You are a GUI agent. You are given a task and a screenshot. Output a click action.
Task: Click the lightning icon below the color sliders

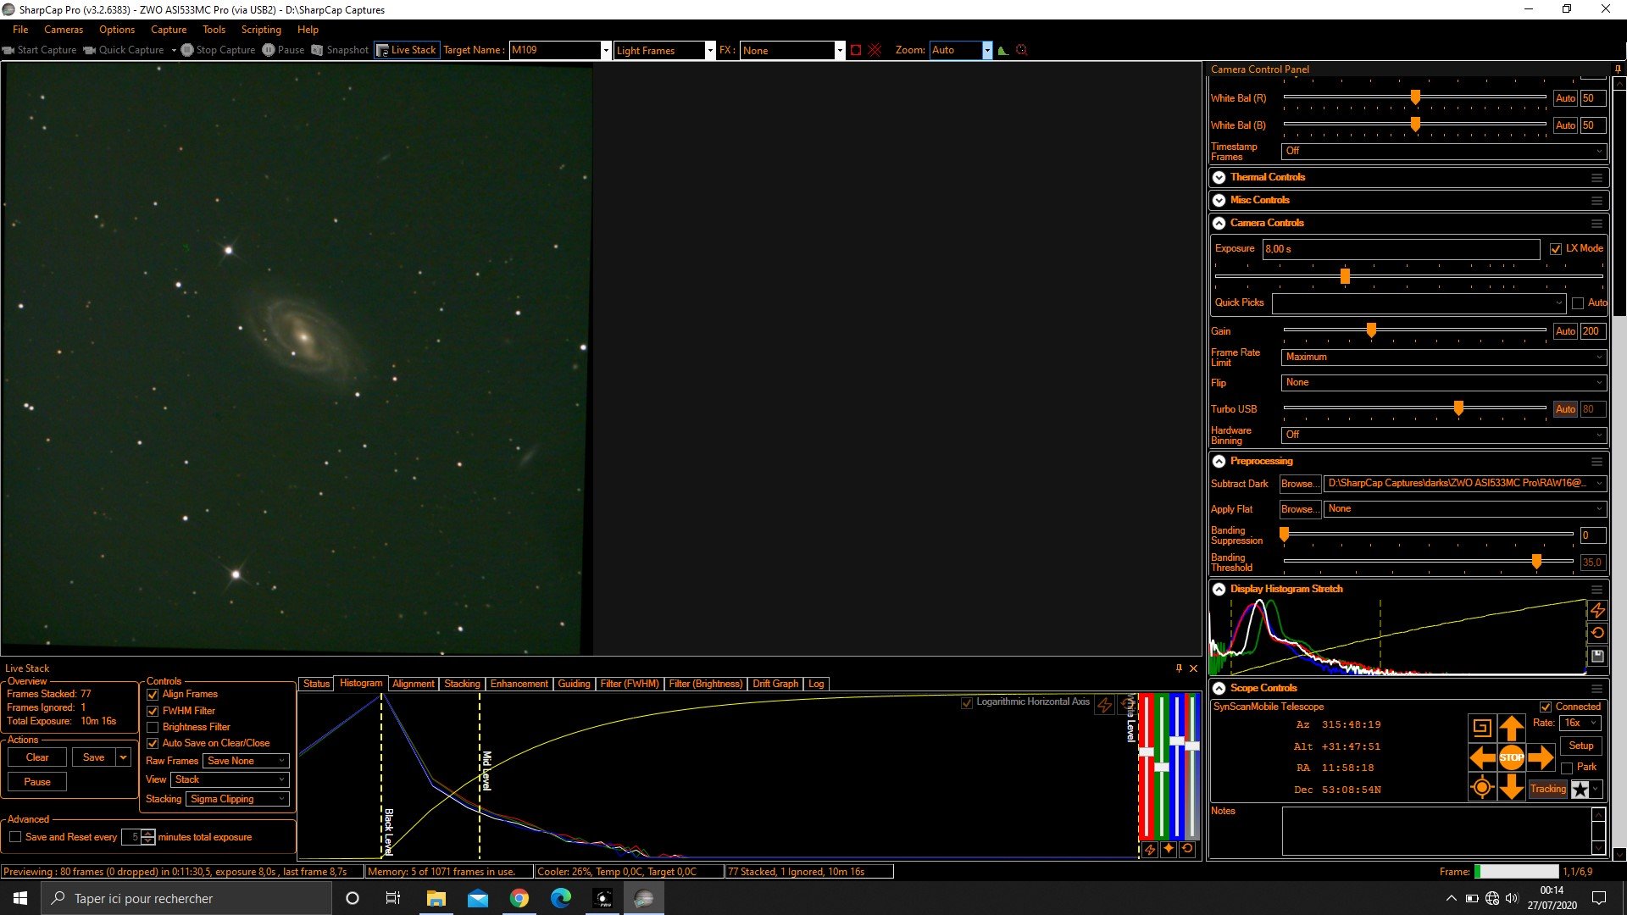pos(1150,849)
